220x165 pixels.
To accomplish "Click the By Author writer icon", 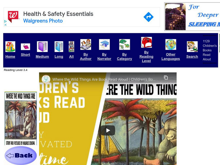I will [x=86, y=45].
